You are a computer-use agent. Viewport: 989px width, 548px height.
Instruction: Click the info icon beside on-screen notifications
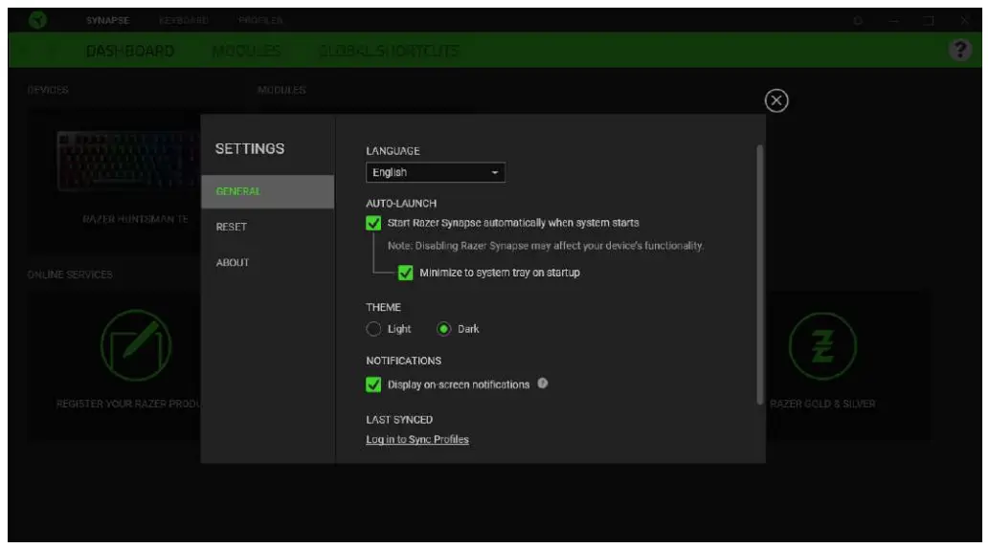click(543, 384)
